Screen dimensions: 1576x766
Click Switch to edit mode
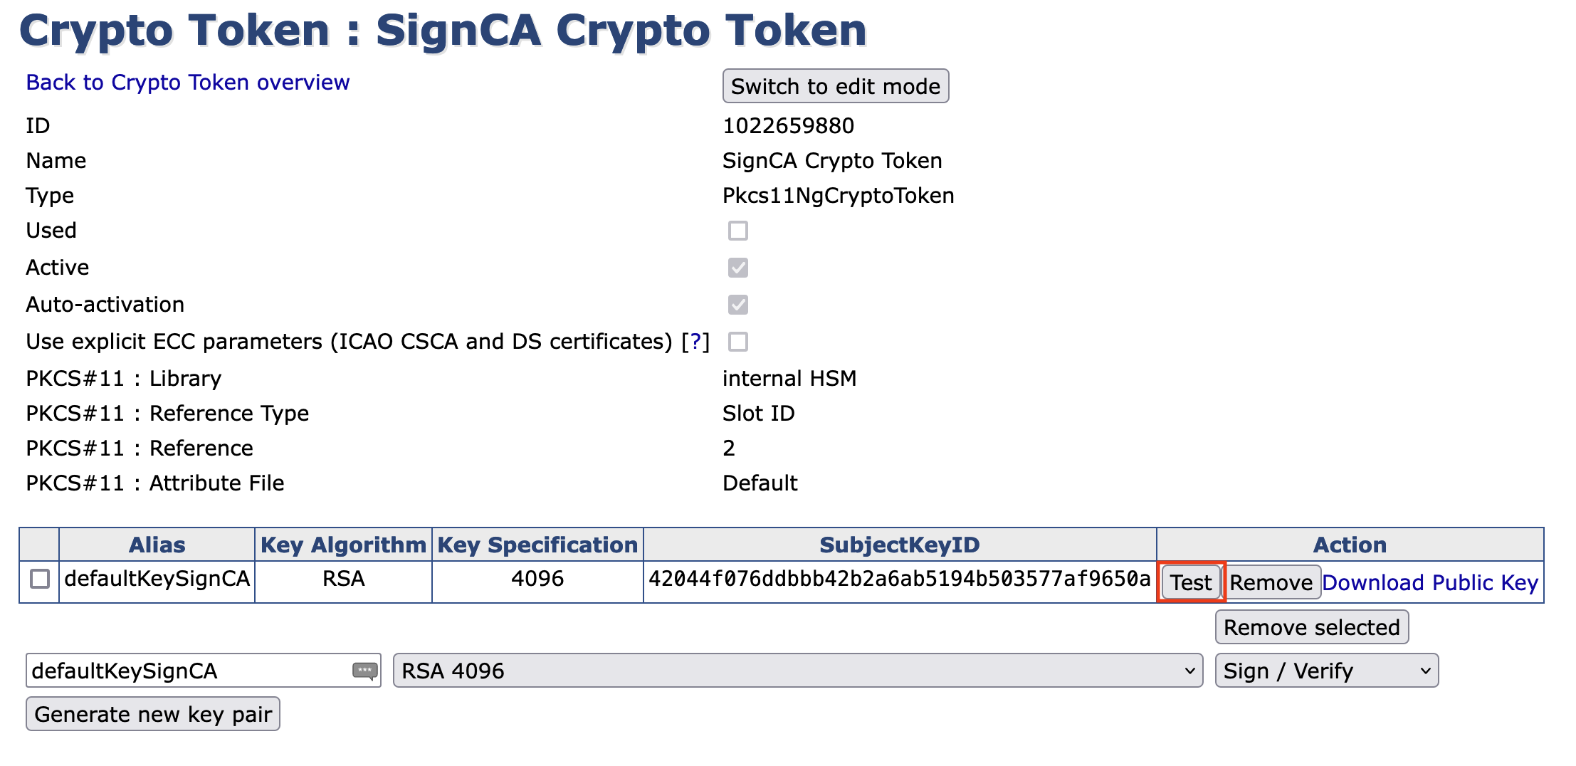pos(835,85)
